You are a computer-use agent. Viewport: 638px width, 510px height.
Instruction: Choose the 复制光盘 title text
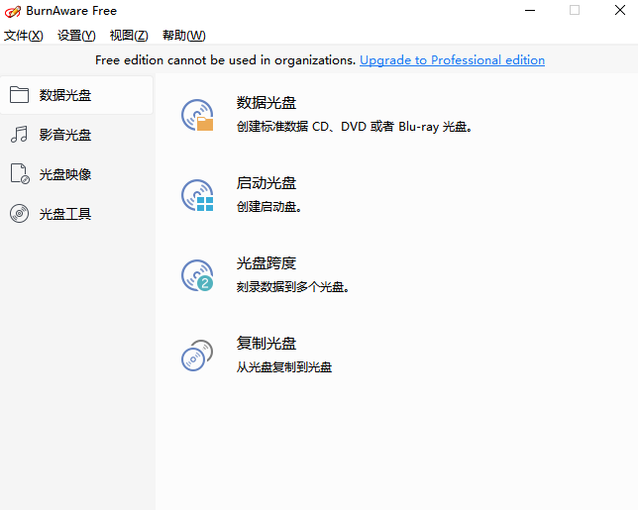pyautogui.click(x=266, y=344)
